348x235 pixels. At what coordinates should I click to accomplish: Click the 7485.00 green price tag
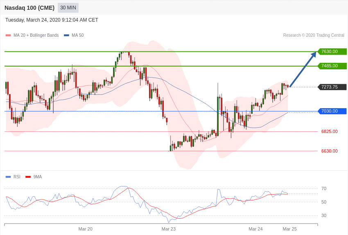click(x=332, y=66)
